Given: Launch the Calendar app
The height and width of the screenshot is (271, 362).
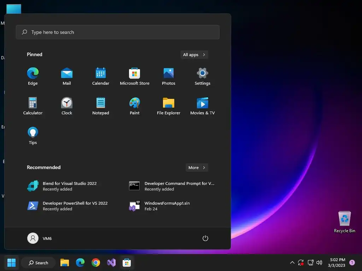Looking at the screenshot, I should 101,77.
